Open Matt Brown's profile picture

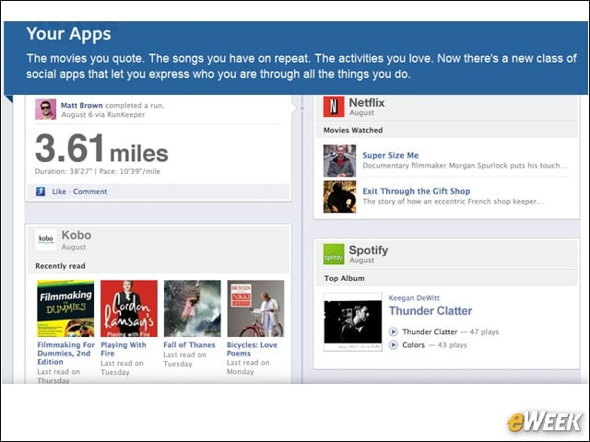(x=45, y=110)
